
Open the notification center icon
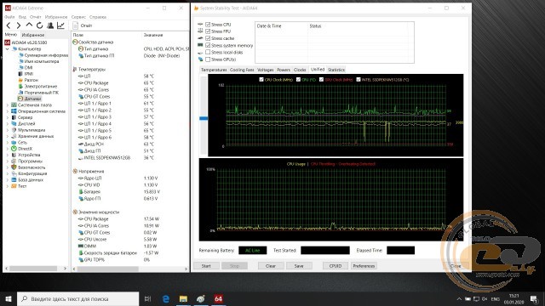coord(534,298)
